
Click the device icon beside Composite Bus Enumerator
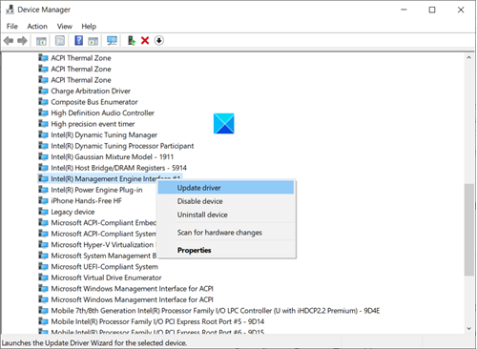pyautogui.click(x=43, y=102)
